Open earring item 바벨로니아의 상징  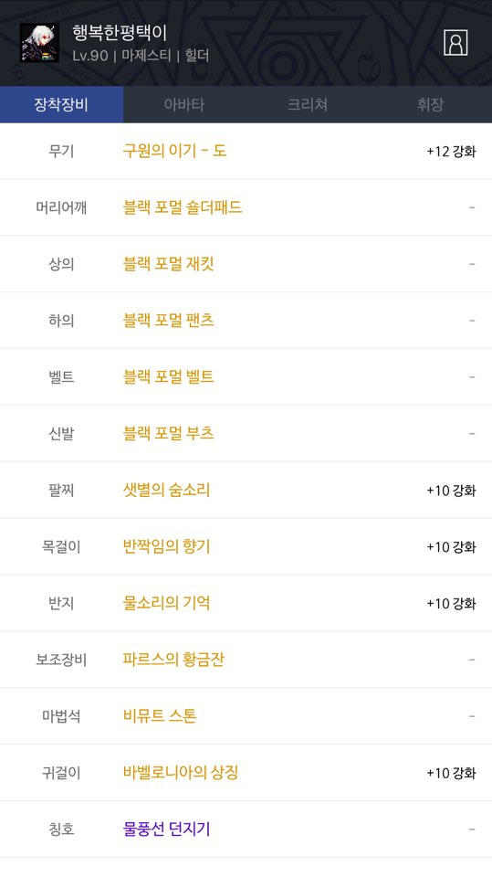(181, 773)
